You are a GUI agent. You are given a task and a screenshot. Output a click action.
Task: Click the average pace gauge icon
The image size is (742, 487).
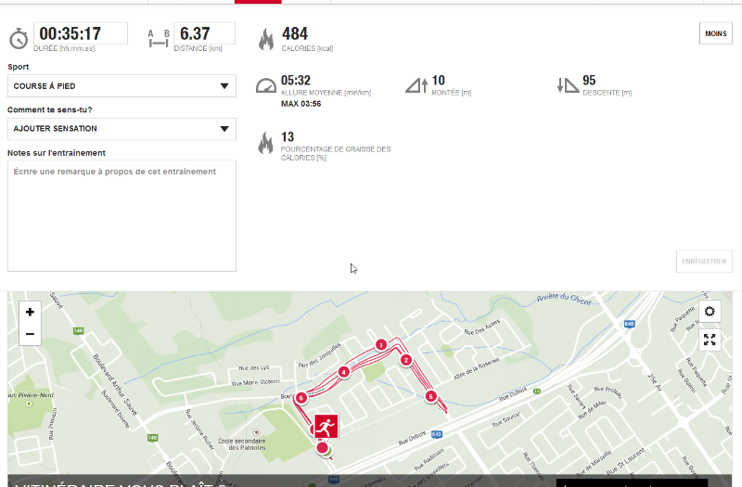(266, 85)
